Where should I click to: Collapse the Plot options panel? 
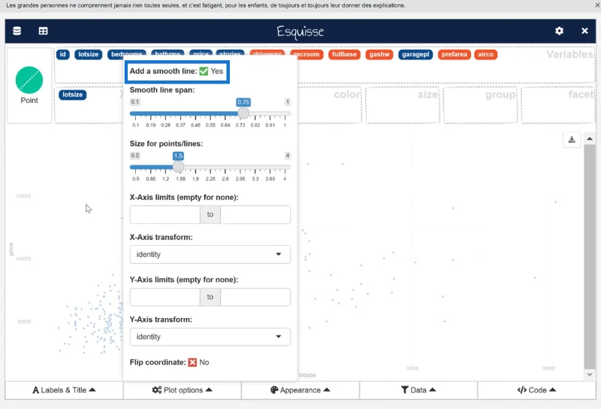(182, 390)
